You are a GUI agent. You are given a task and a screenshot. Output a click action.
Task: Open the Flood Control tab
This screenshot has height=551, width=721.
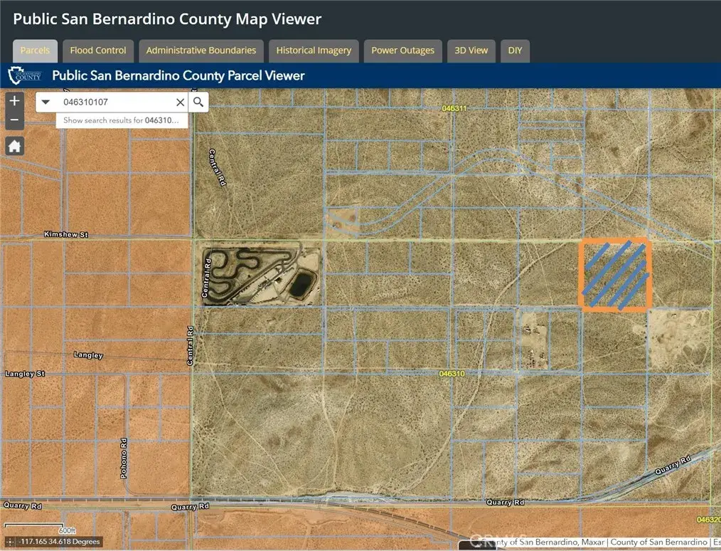point(97,51)
